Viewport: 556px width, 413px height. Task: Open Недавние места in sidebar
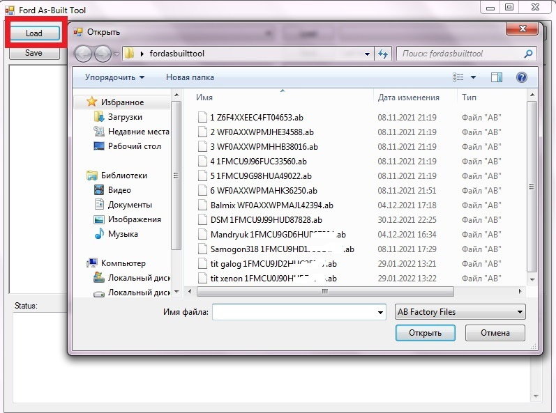coord(138,132)
